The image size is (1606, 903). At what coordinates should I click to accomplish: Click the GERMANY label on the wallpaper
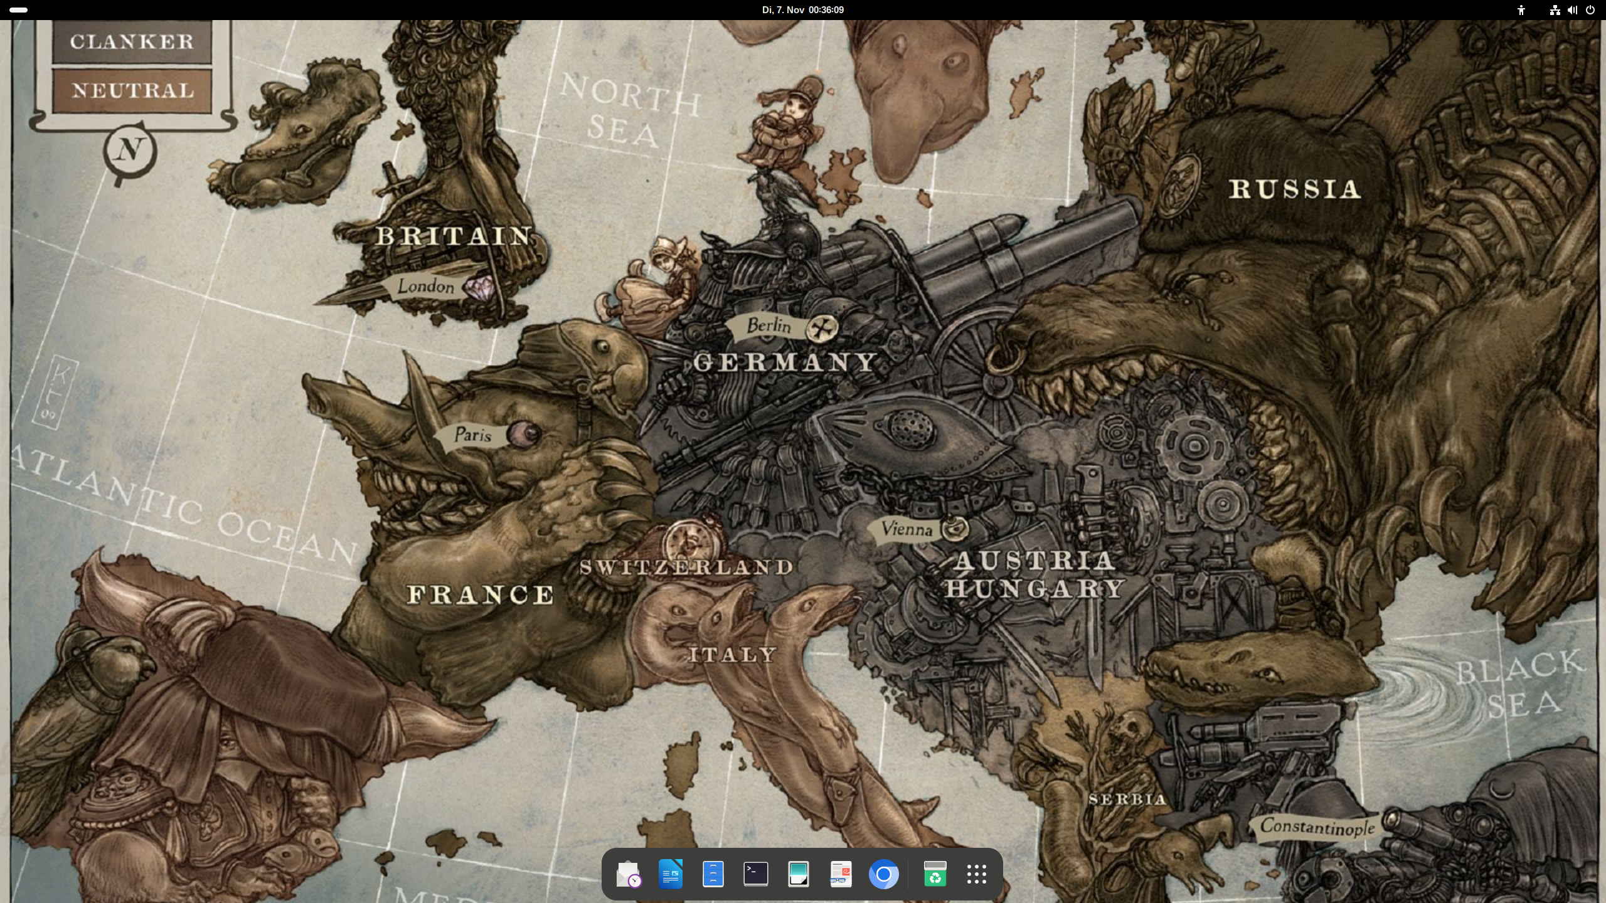[x=785, y=362]
